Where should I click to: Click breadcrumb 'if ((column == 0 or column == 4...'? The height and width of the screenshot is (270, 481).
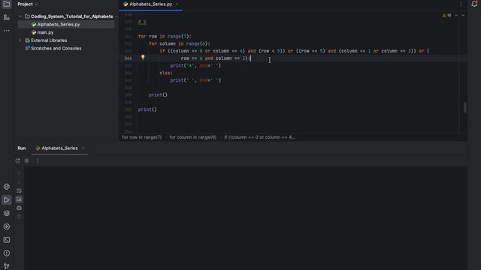[259, 137]
